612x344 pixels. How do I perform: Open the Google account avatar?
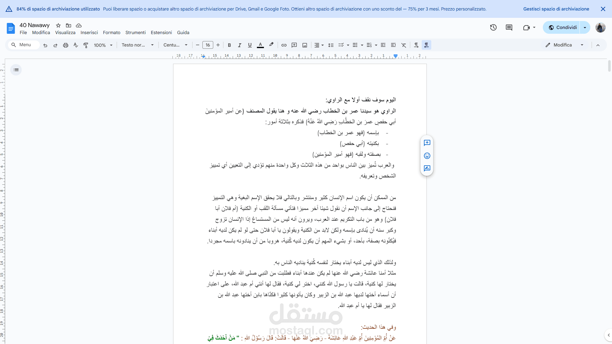[x=601, y=27]
